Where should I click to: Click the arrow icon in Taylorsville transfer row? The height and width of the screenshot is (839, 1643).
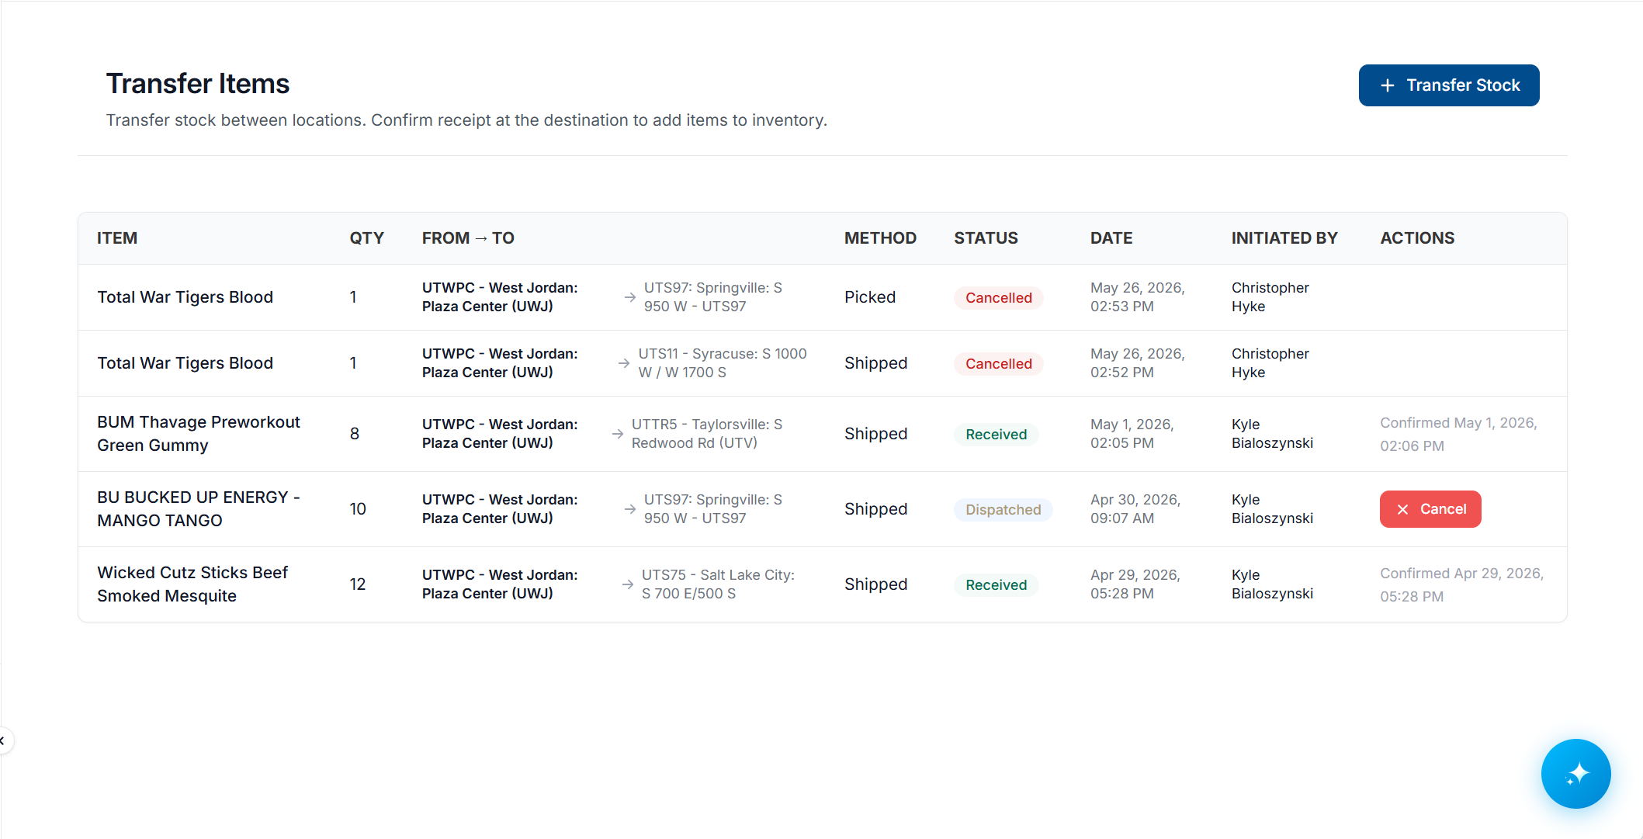click(x=618, y=434)
